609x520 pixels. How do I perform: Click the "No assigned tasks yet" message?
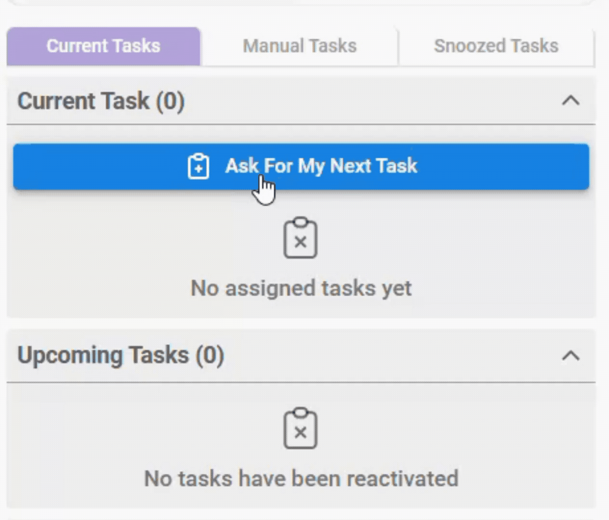click(301, 288)
